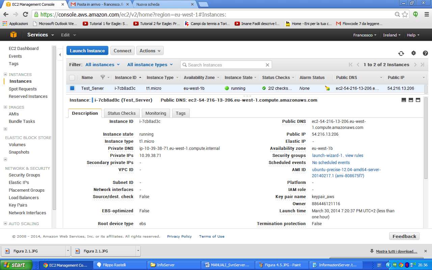Reload the page in Chrome
This screenshot has width=432, height=270.
pyautogui.click(x=25, y=15)
